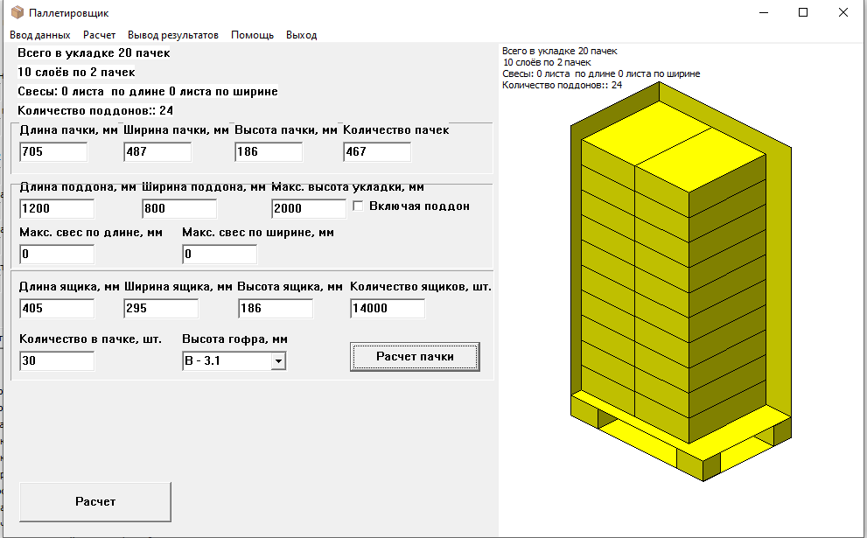The width and height of the screenshot is (867, 538).
Task: Click the 3D pallet stack visualization
Action: click(682, 282)
